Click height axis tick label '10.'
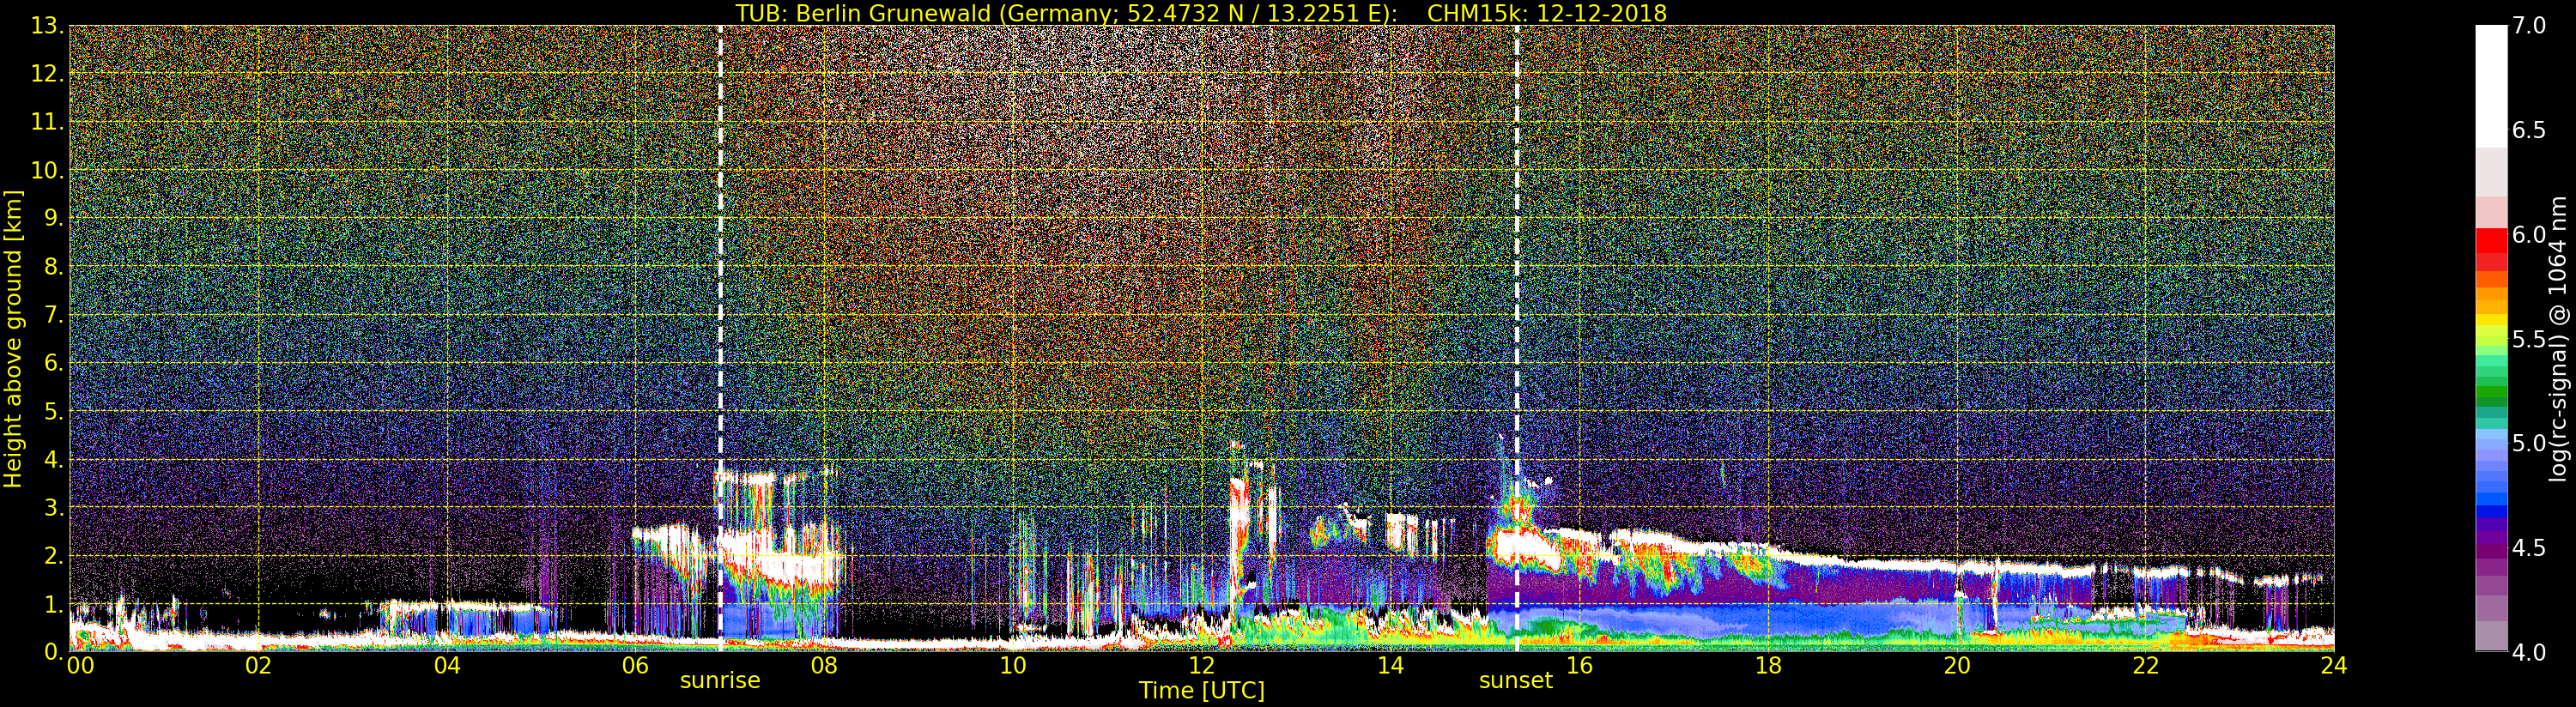 48,170
